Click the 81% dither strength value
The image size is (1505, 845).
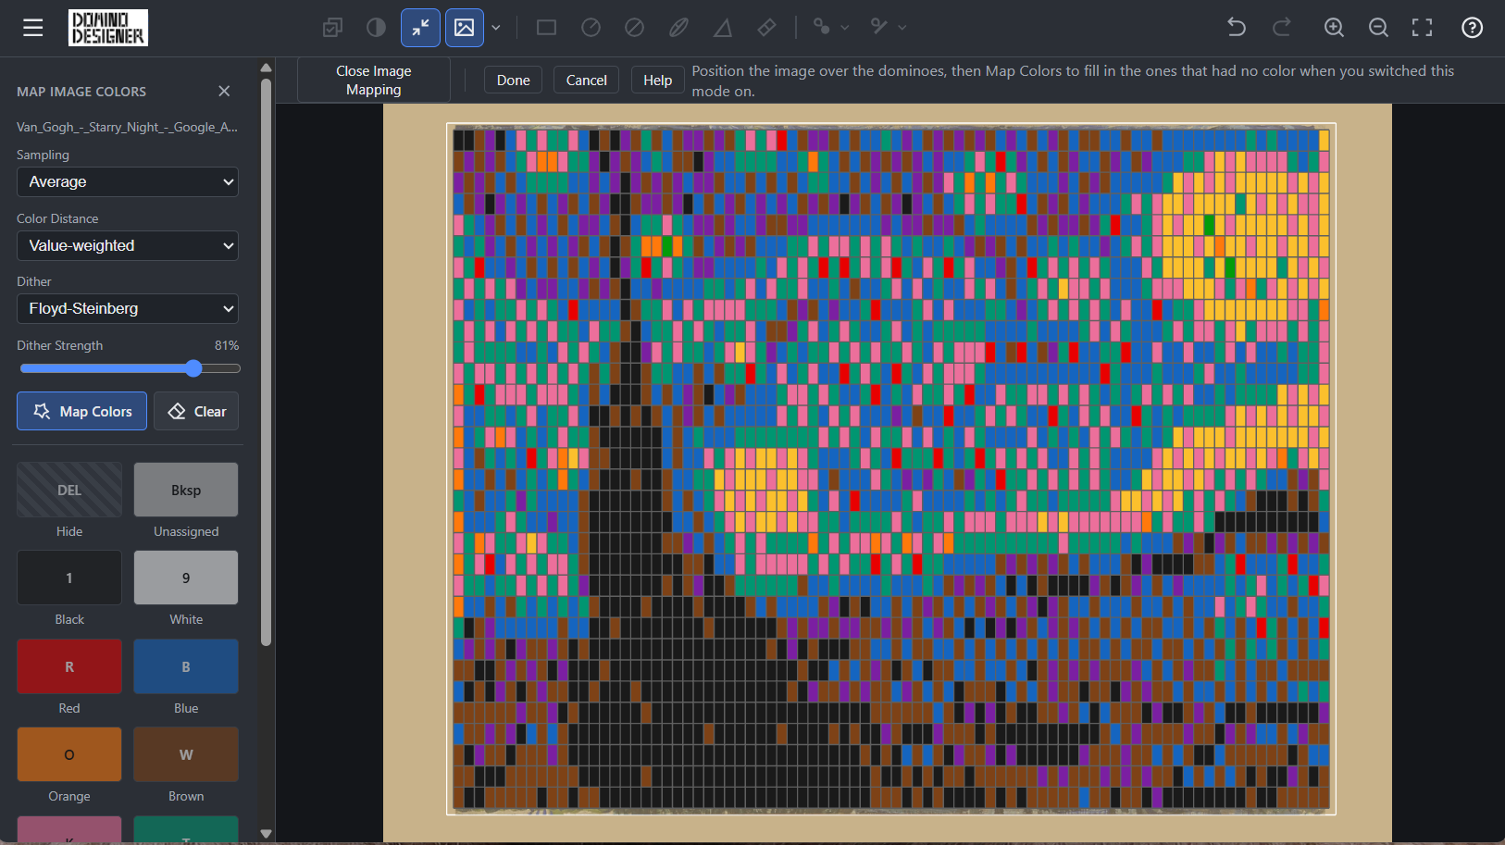[227, 345]
